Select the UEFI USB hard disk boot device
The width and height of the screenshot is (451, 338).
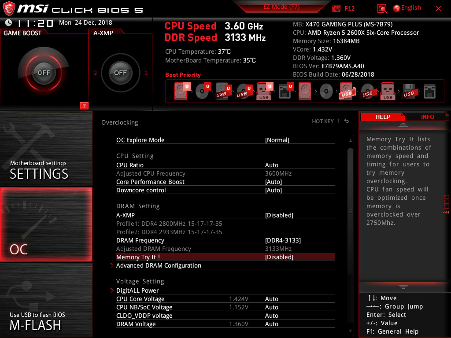tap(223, 92)
